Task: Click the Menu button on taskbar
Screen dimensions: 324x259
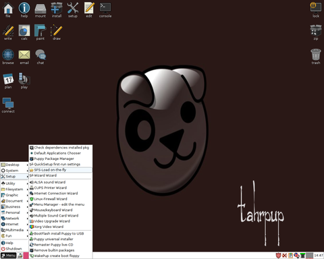Action: (9, 256)
